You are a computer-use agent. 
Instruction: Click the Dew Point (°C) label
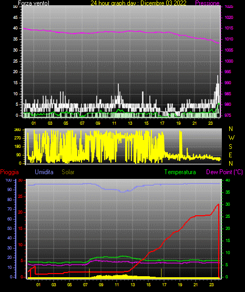coord(224,172)
